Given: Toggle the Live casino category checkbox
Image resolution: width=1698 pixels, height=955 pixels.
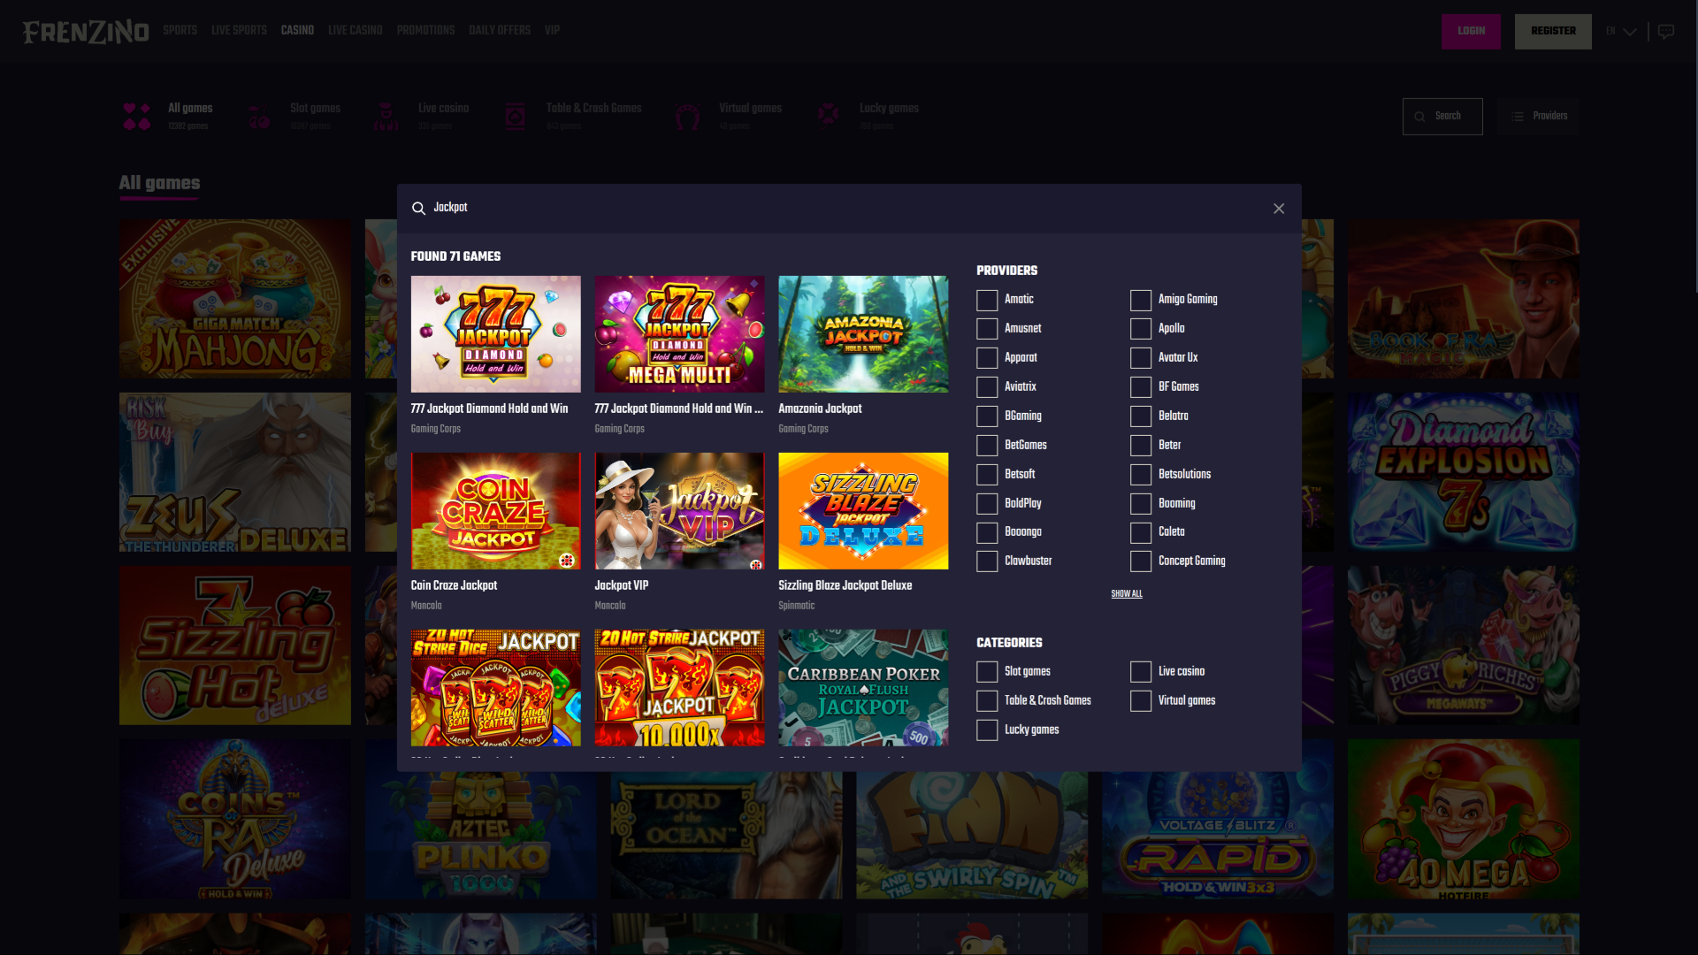Looking at the screenshot, I should 1141,672.
